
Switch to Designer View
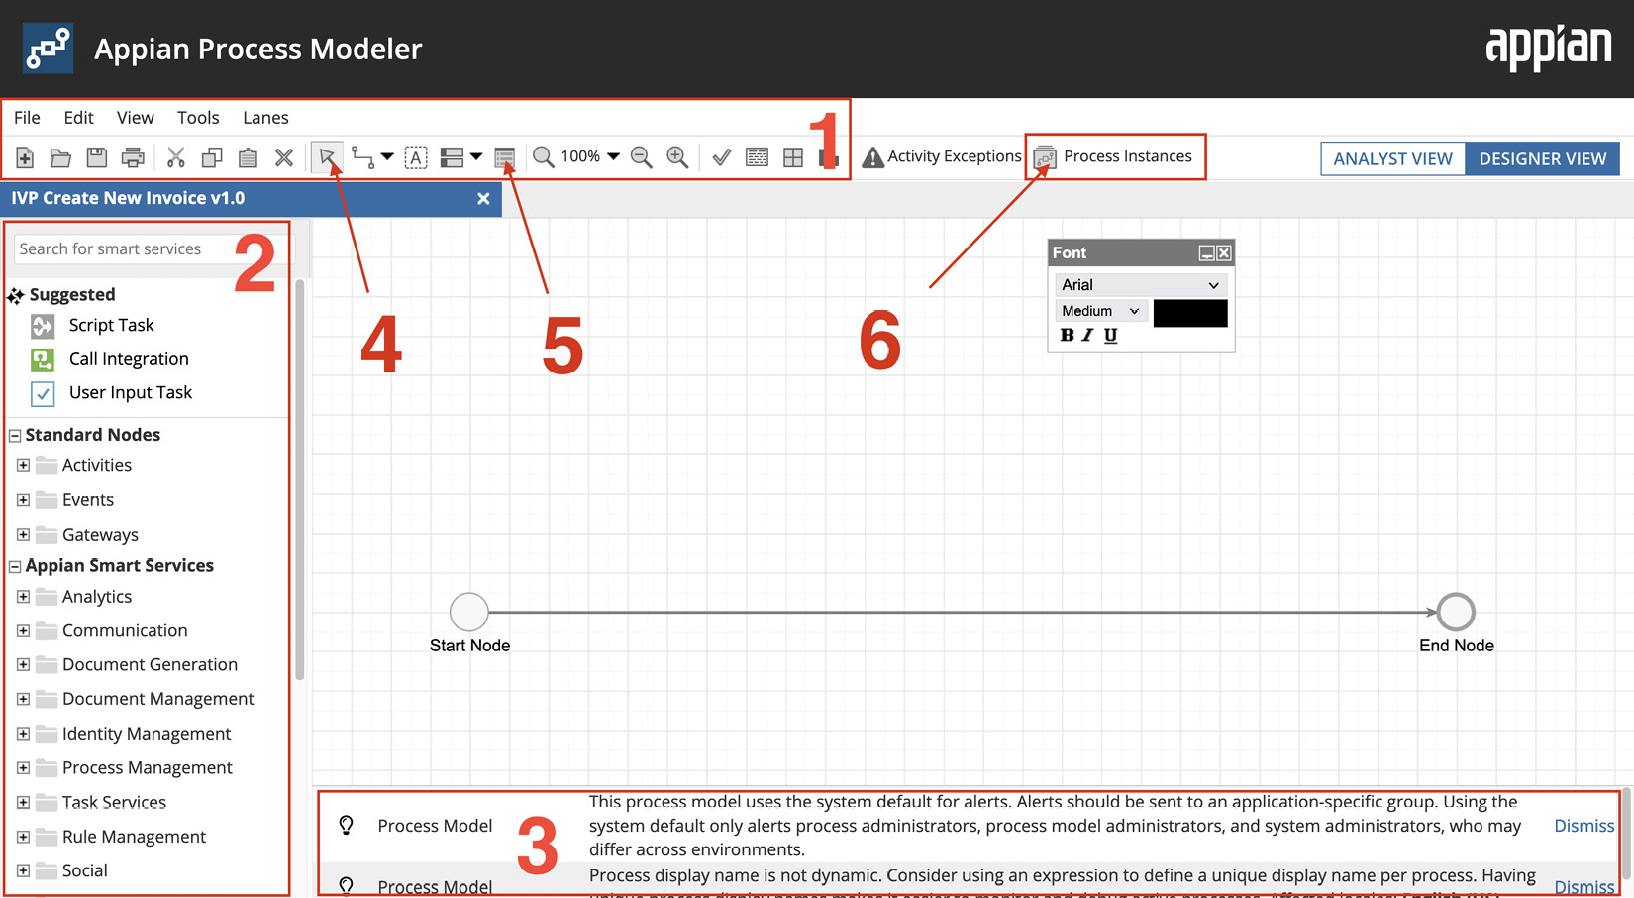1542,158
